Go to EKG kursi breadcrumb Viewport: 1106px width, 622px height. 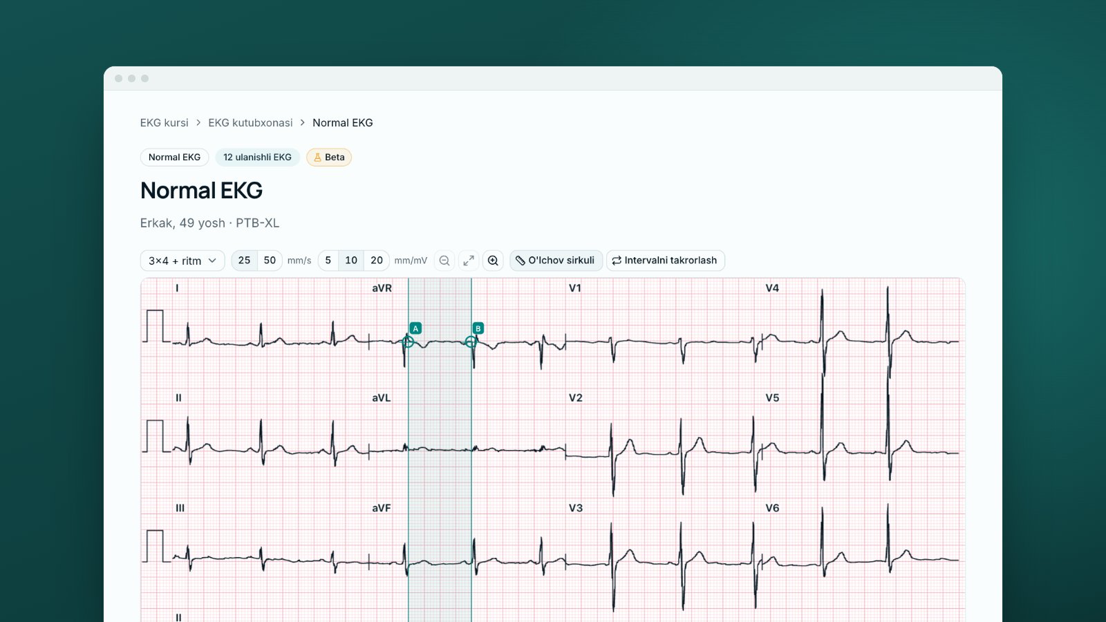(x=164, y=122)
